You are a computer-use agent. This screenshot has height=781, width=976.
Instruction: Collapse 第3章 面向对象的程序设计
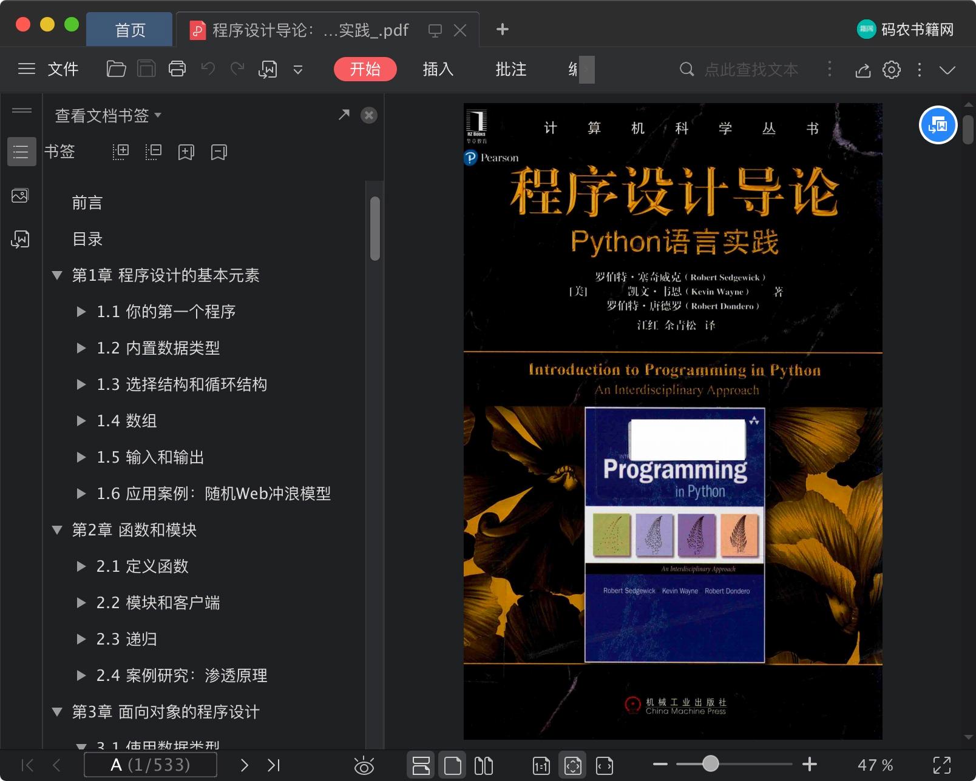57,712
